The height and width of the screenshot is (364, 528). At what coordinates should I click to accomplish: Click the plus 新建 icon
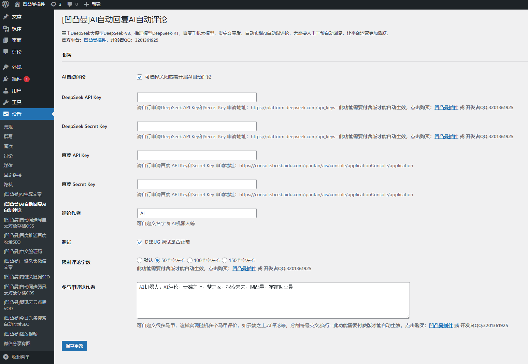(86, 4)
